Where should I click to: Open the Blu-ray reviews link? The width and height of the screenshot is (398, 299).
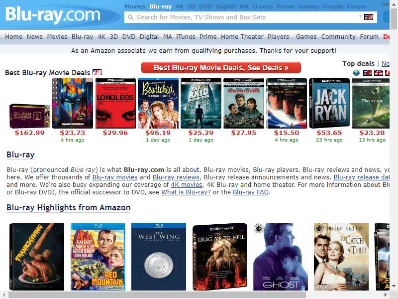click(176, 177)
